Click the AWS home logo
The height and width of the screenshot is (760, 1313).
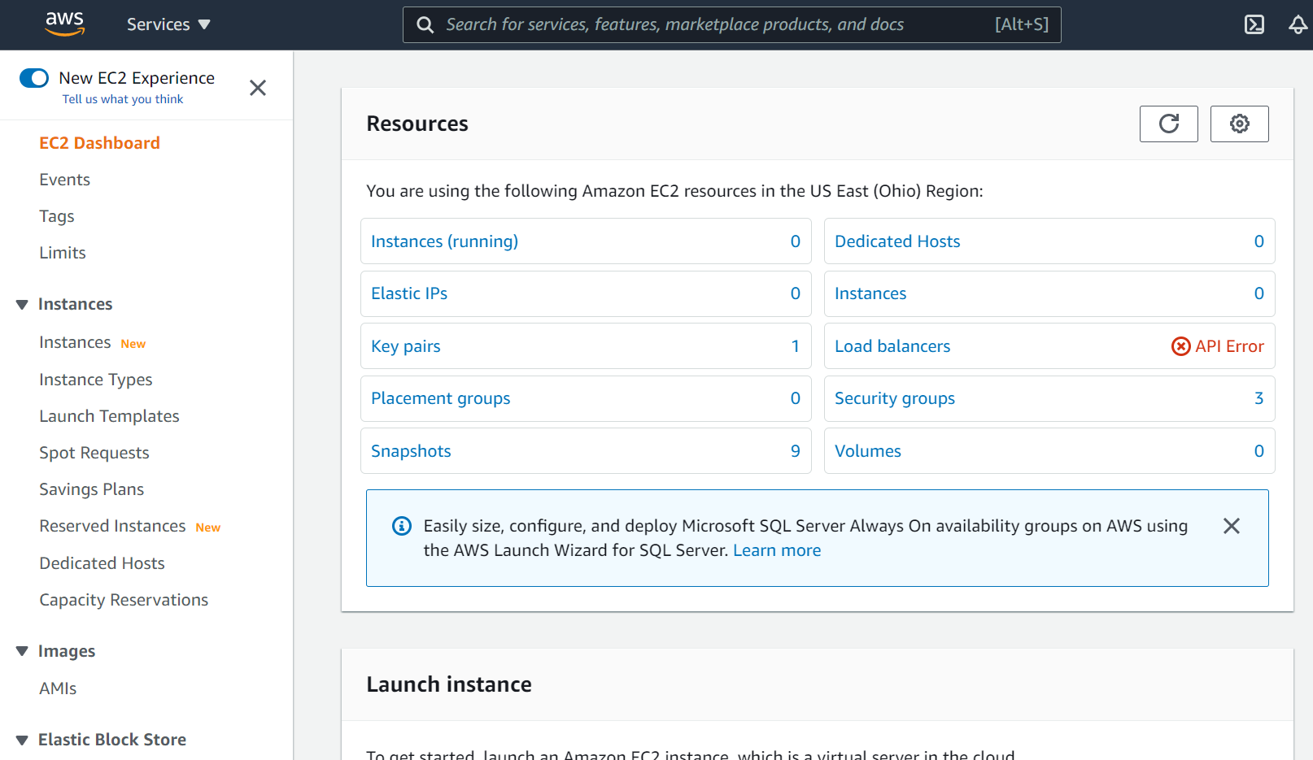click(x=64, y=24)
